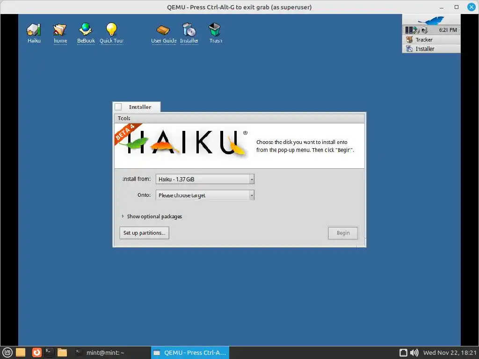Open the Quick Tour lightbulb icon
This screenshot has height=359, width=479.
pyautogui.click(x=111, y=33)
